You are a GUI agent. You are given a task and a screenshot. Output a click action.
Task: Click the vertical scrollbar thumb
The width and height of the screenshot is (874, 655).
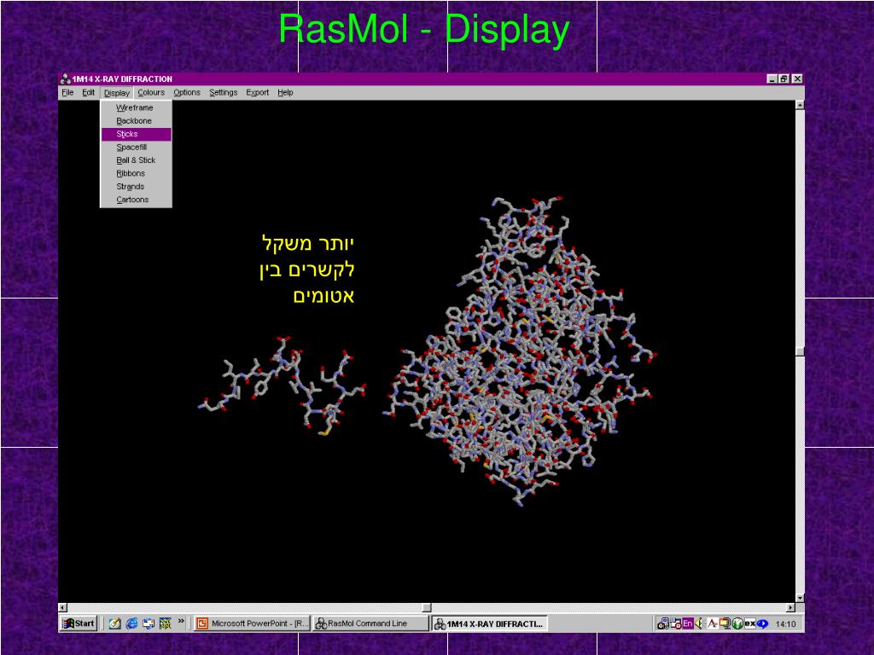tap(800, 351)
